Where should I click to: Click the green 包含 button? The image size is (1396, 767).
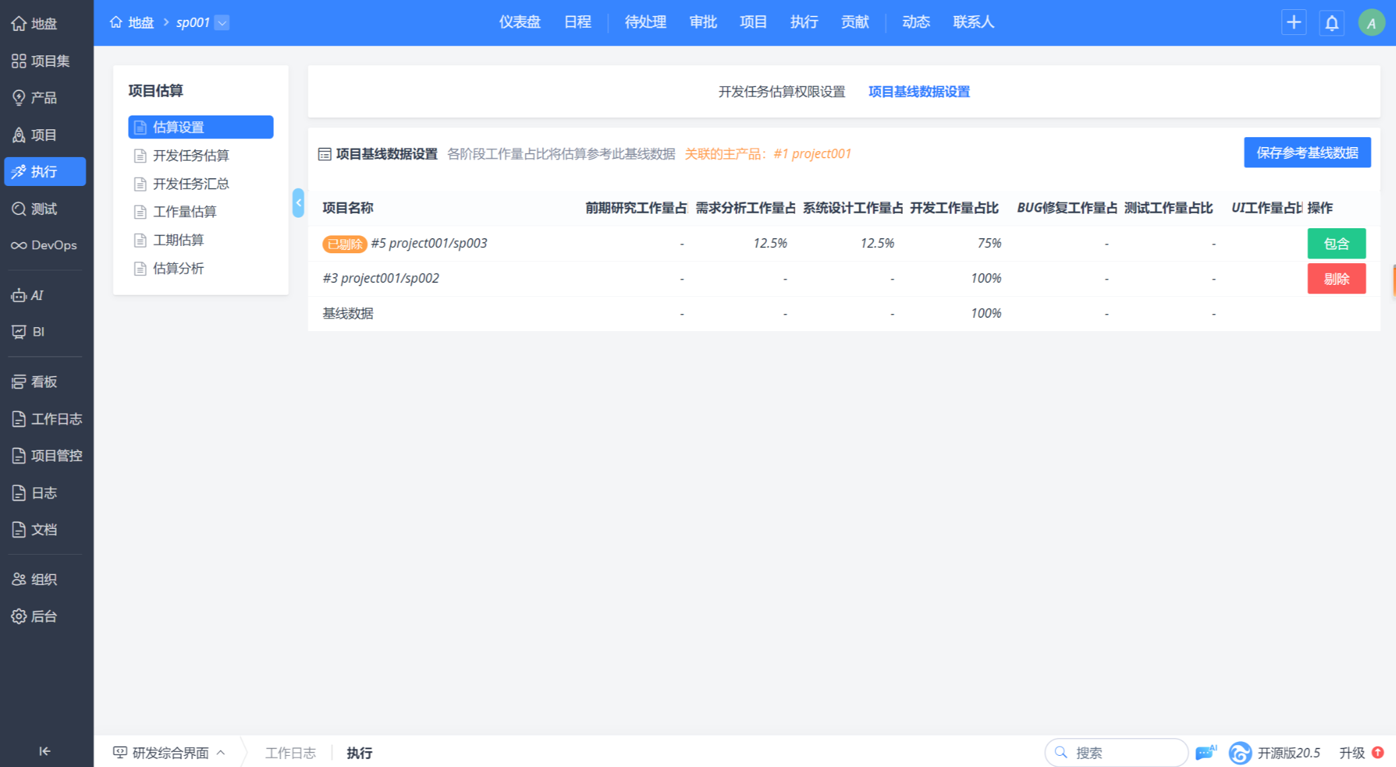point(1336,244)
